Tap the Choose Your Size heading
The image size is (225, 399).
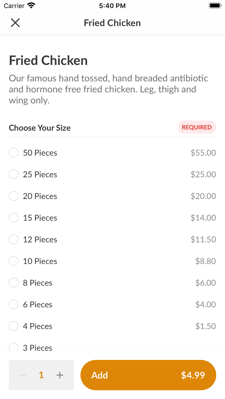coord(40,128)
